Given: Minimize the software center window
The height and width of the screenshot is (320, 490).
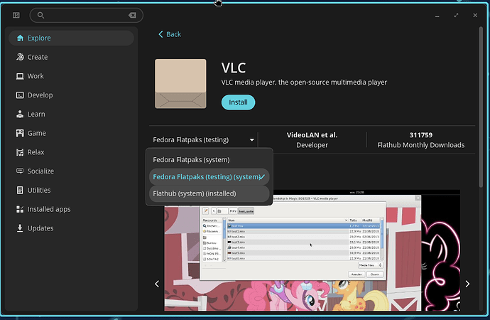Looking at the screenshot, I should [437, 16].
